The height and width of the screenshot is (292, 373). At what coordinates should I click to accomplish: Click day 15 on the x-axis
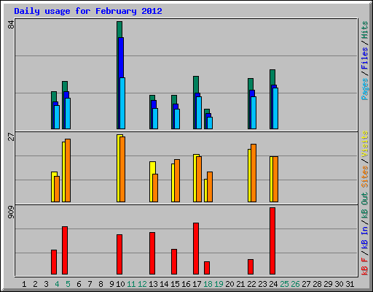point(175,284)
